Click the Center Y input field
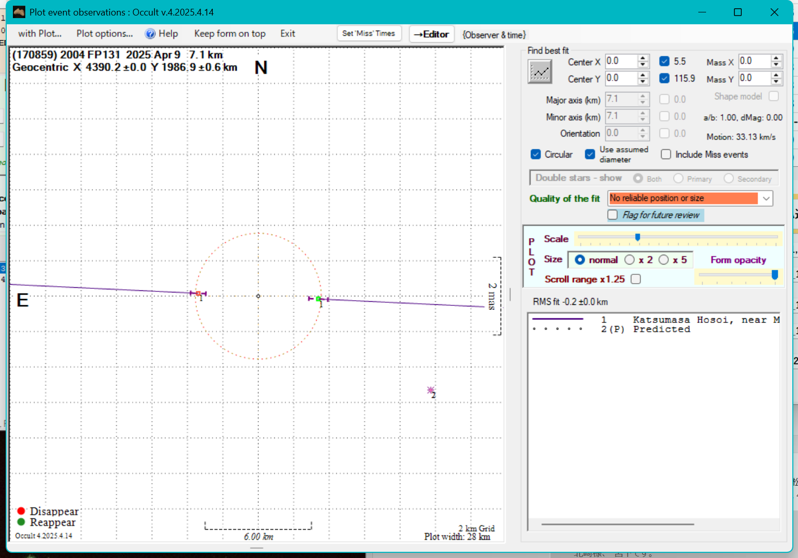This screenshot has width=798, height=558. (621, 79)
